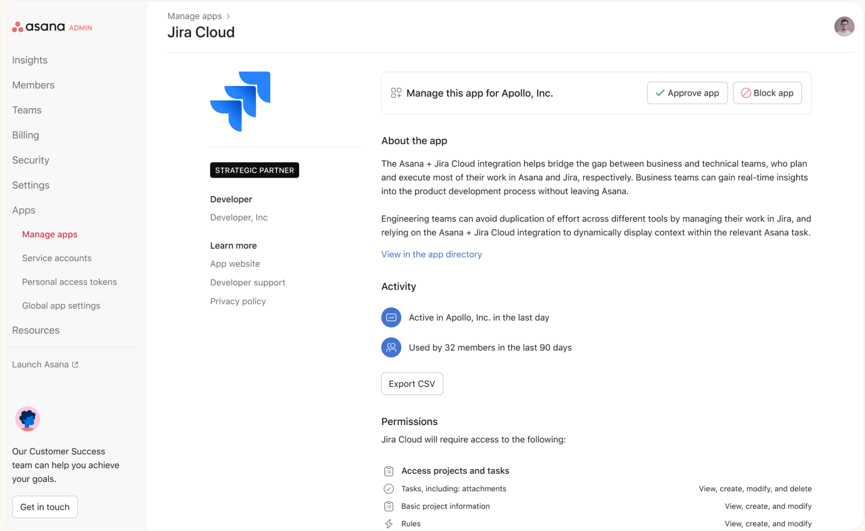Viewport: 865px width, 531px height.
Task: Open Settings in sidebar
Action: (31, 185)
